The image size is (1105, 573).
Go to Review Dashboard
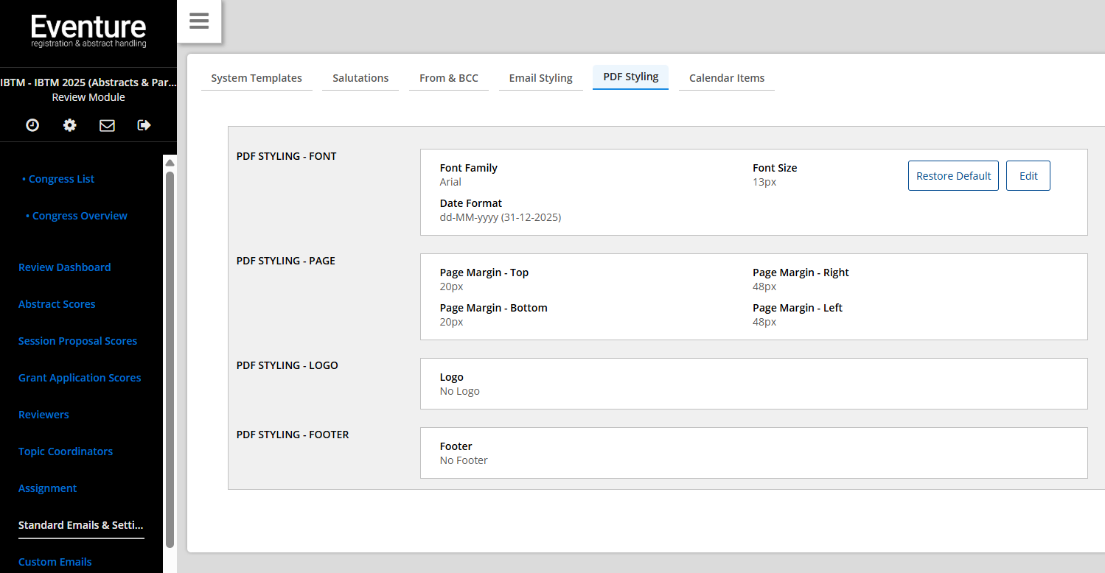click(x=65, y=267)
